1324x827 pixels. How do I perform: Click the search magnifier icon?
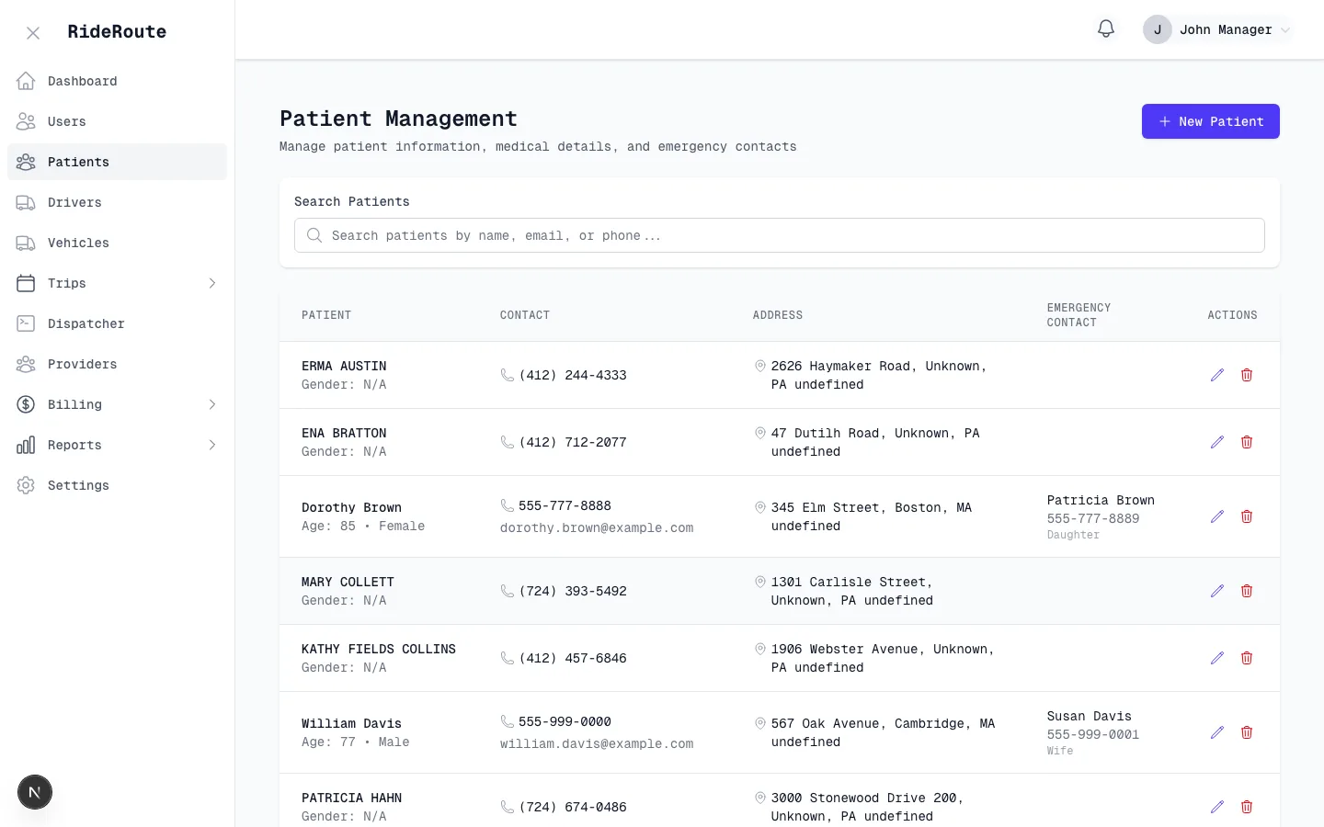(x=314, y=235)
